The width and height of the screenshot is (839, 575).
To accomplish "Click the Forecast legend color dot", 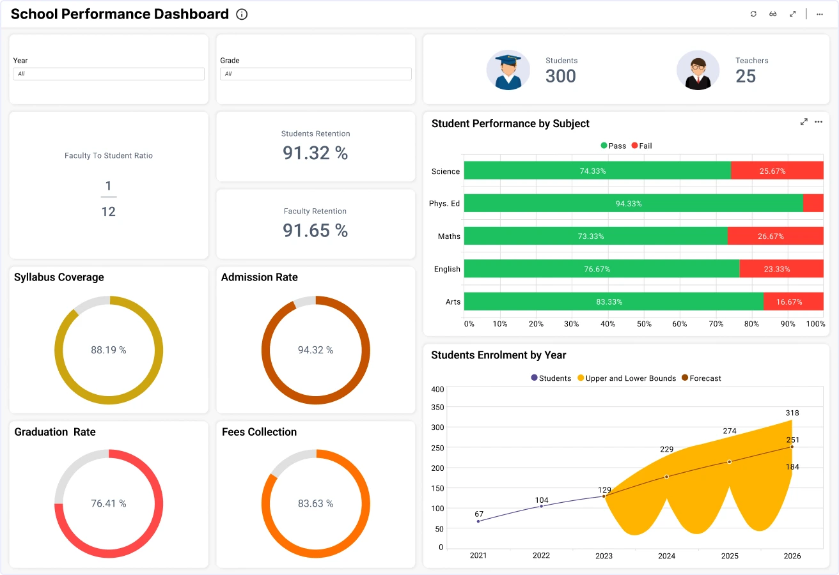I will coord(685,378).
